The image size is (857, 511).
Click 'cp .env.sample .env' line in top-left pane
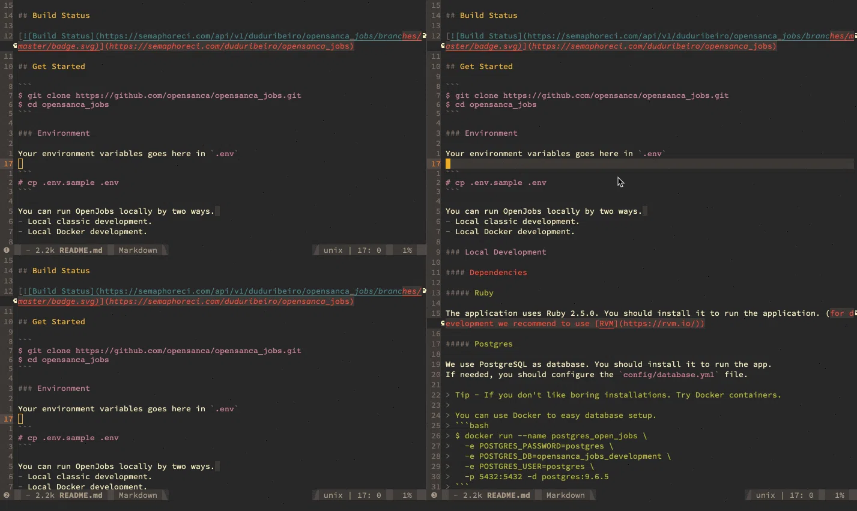click(x=68, y=183)
